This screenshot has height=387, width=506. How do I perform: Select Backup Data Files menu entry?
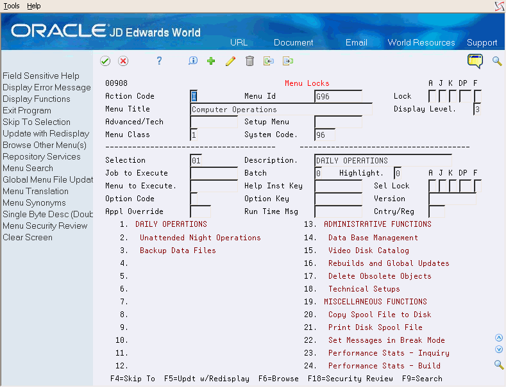coord(178,251)
